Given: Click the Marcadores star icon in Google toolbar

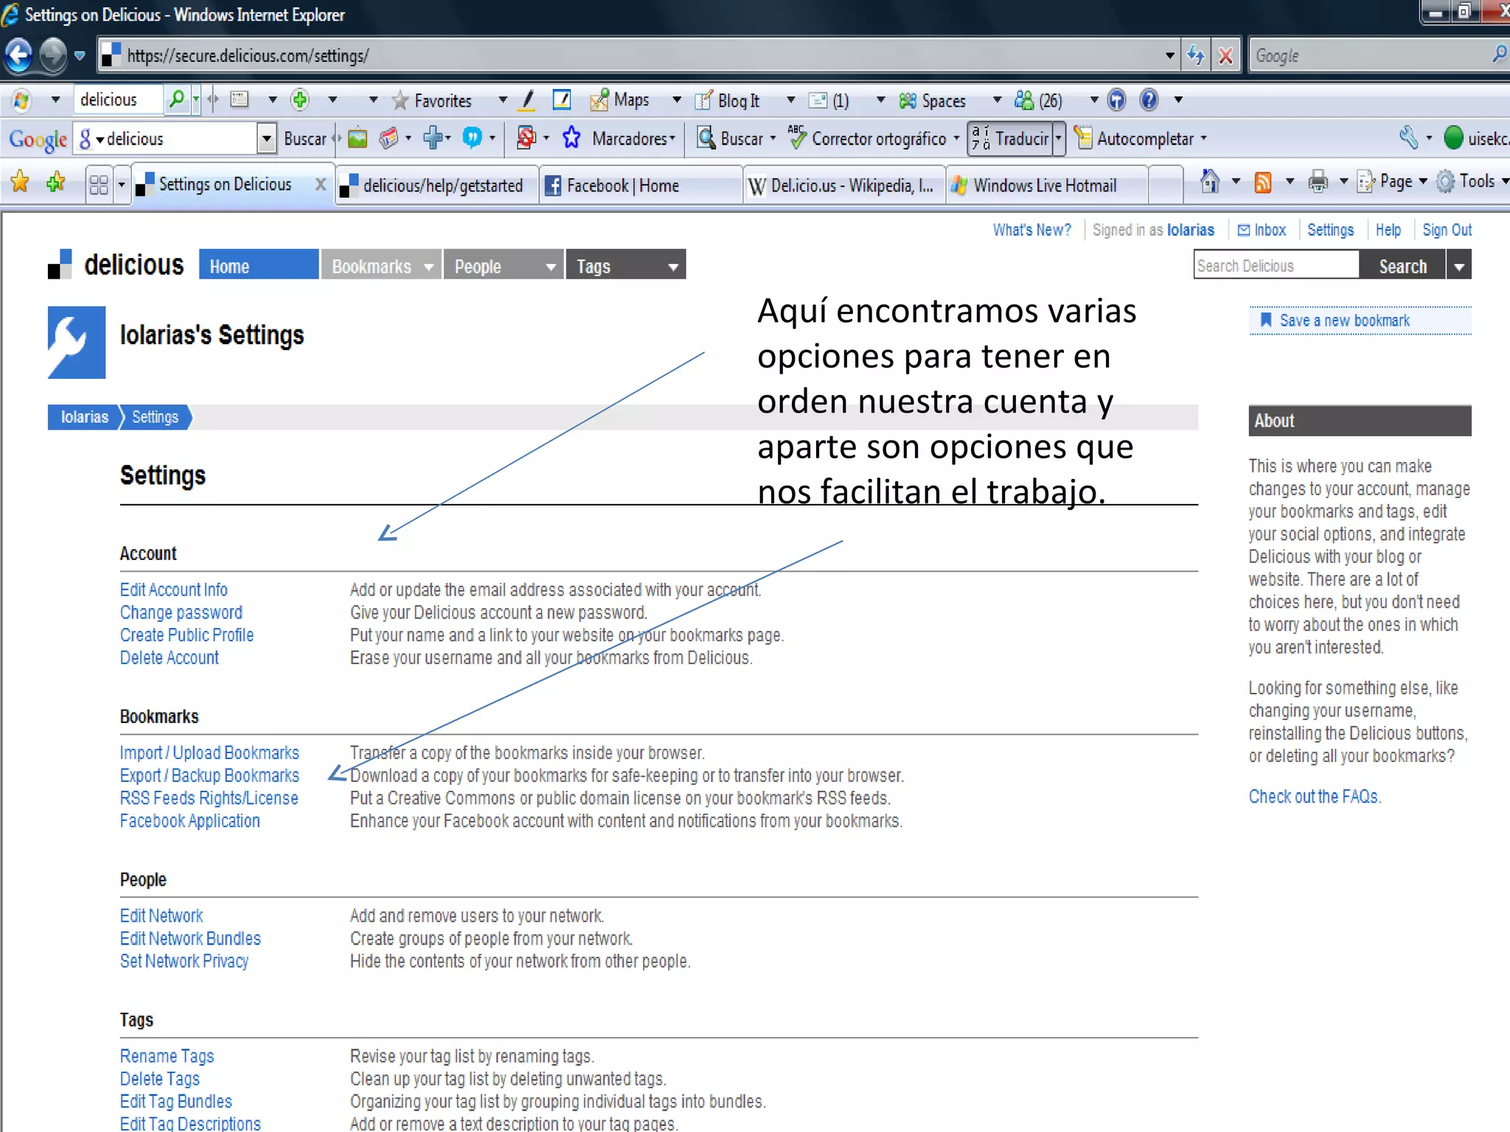Looking at the screenshot, I should [571, 139].
